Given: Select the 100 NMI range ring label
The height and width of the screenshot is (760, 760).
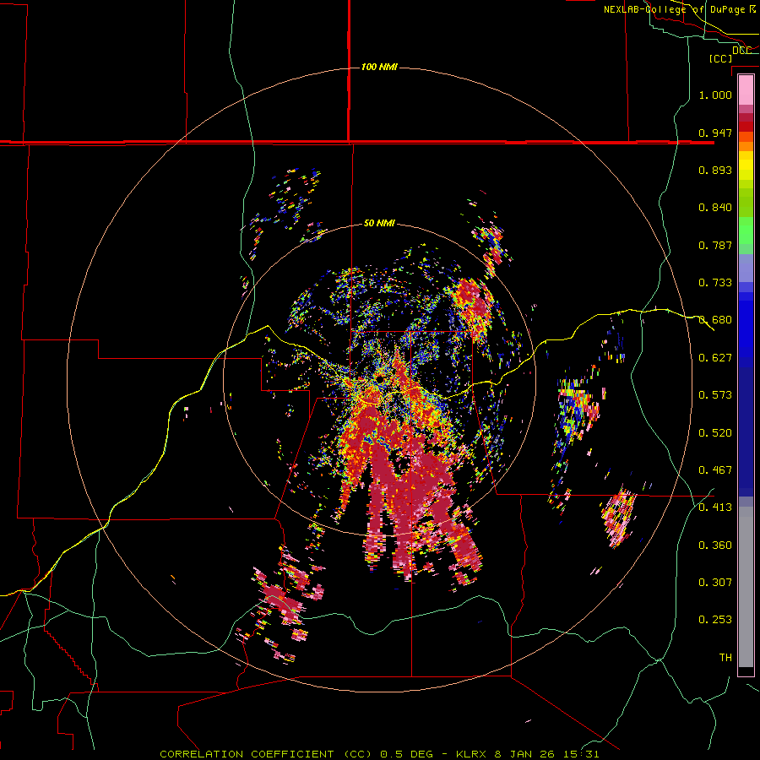Looking at the screenshot, I should pos(379,67).
